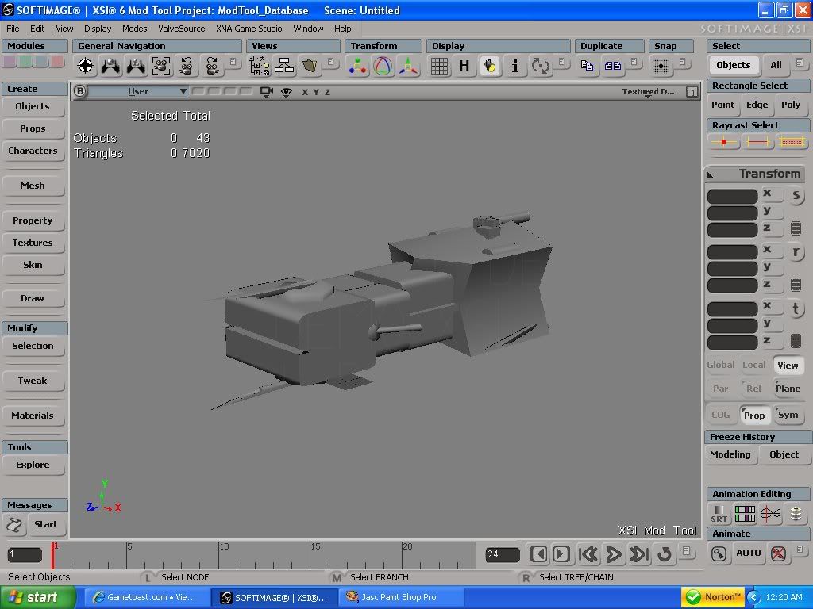
Task: Toggle the Snap grid icon
Action: (x=661, y=66)
